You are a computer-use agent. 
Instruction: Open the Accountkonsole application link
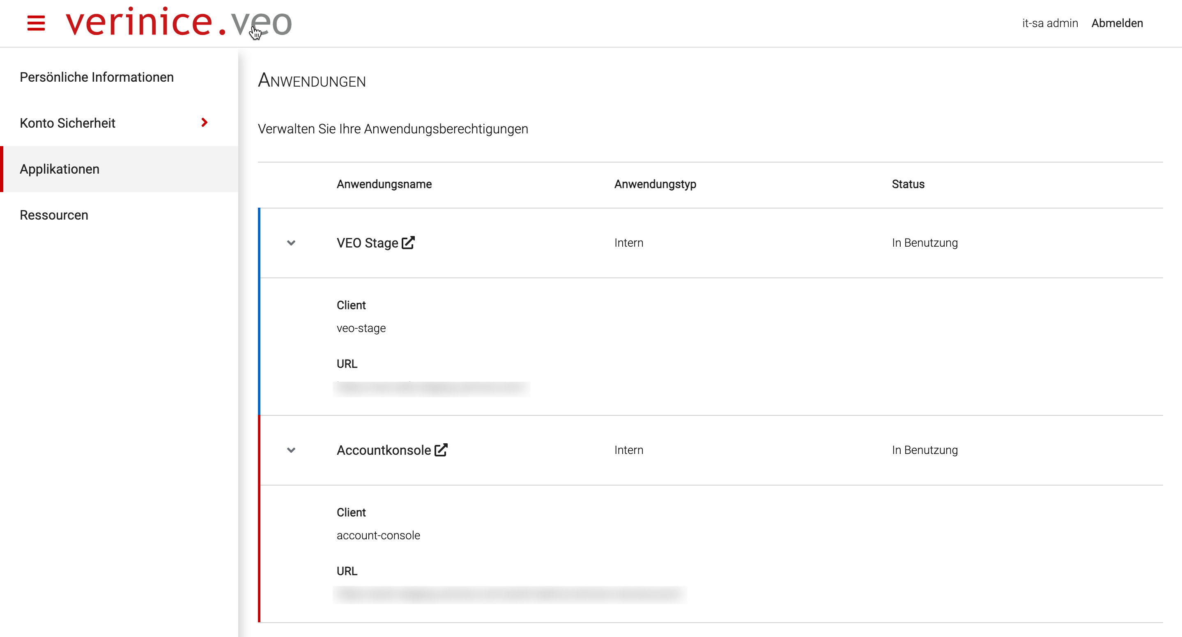click(384, 450)
